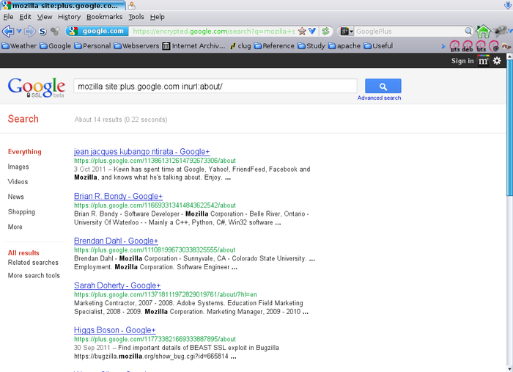Open the Brendan Dahl Google+ result
The width and height of the screenshot is (513, 372).
coord(116,241)
